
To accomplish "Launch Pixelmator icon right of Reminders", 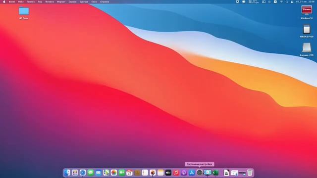I will pos(153,173).
